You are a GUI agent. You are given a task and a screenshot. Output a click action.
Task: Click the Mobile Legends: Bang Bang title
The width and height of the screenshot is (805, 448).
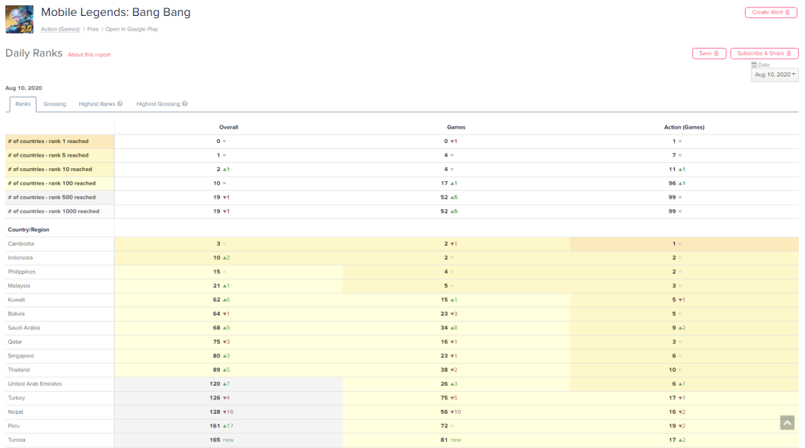[116, 12]
